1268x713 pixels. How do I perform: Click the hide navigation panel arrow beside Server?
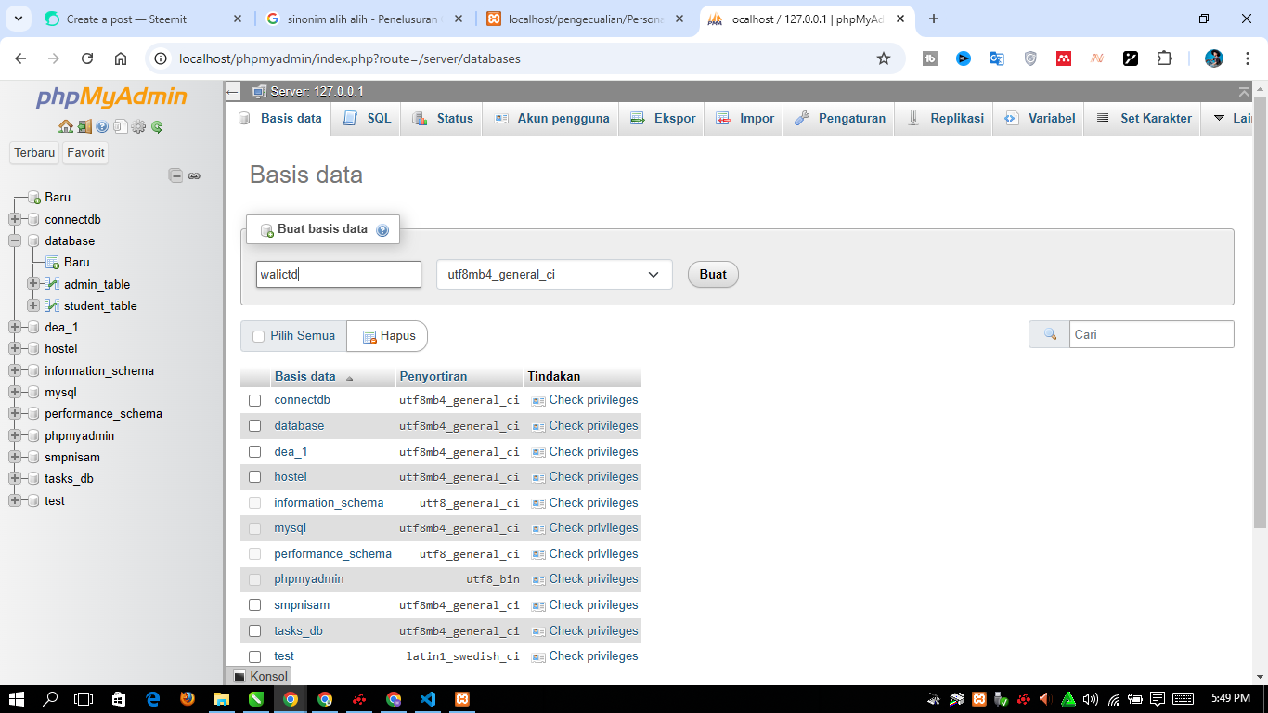233,92
